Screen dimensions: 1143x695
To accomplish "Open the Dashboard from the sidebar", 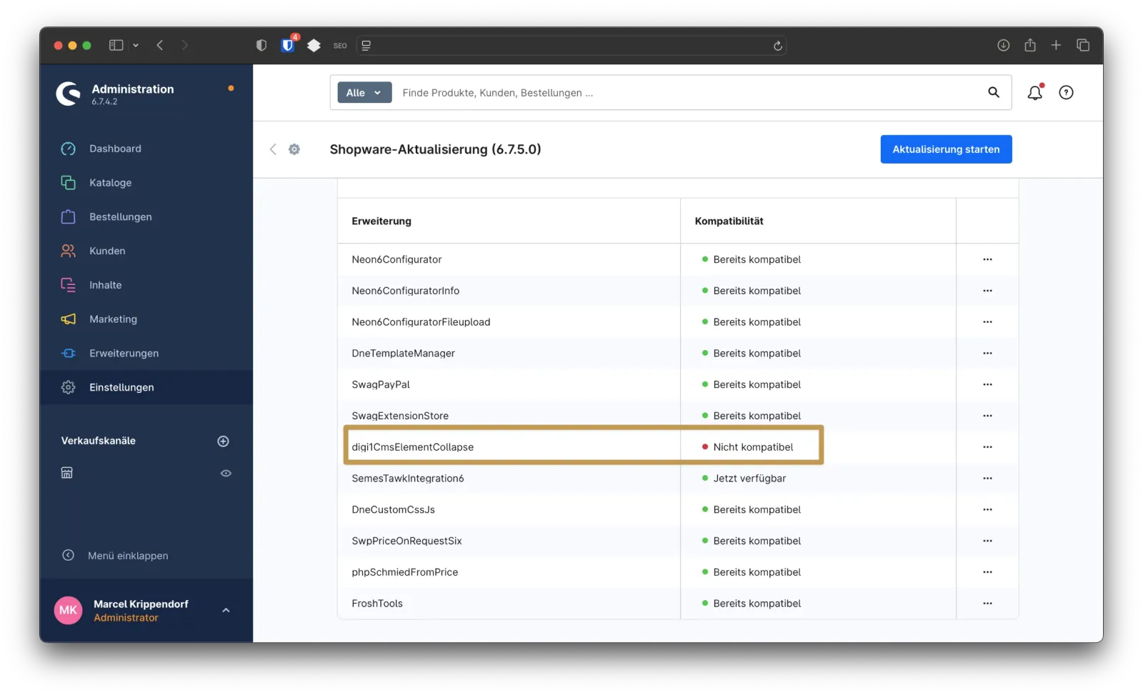I will 116,149.
